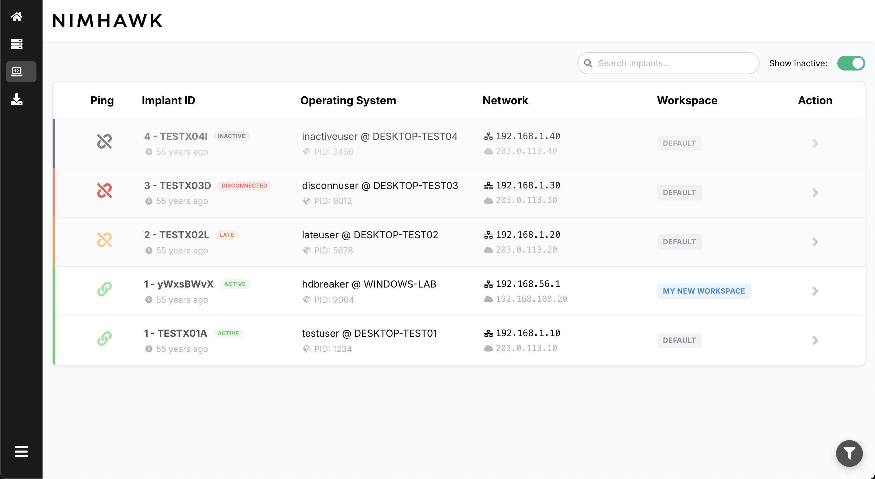Select implant name 2 - TESTX02L
The height and width of the screenshot is (479, 875).
[x=176, y=235]
